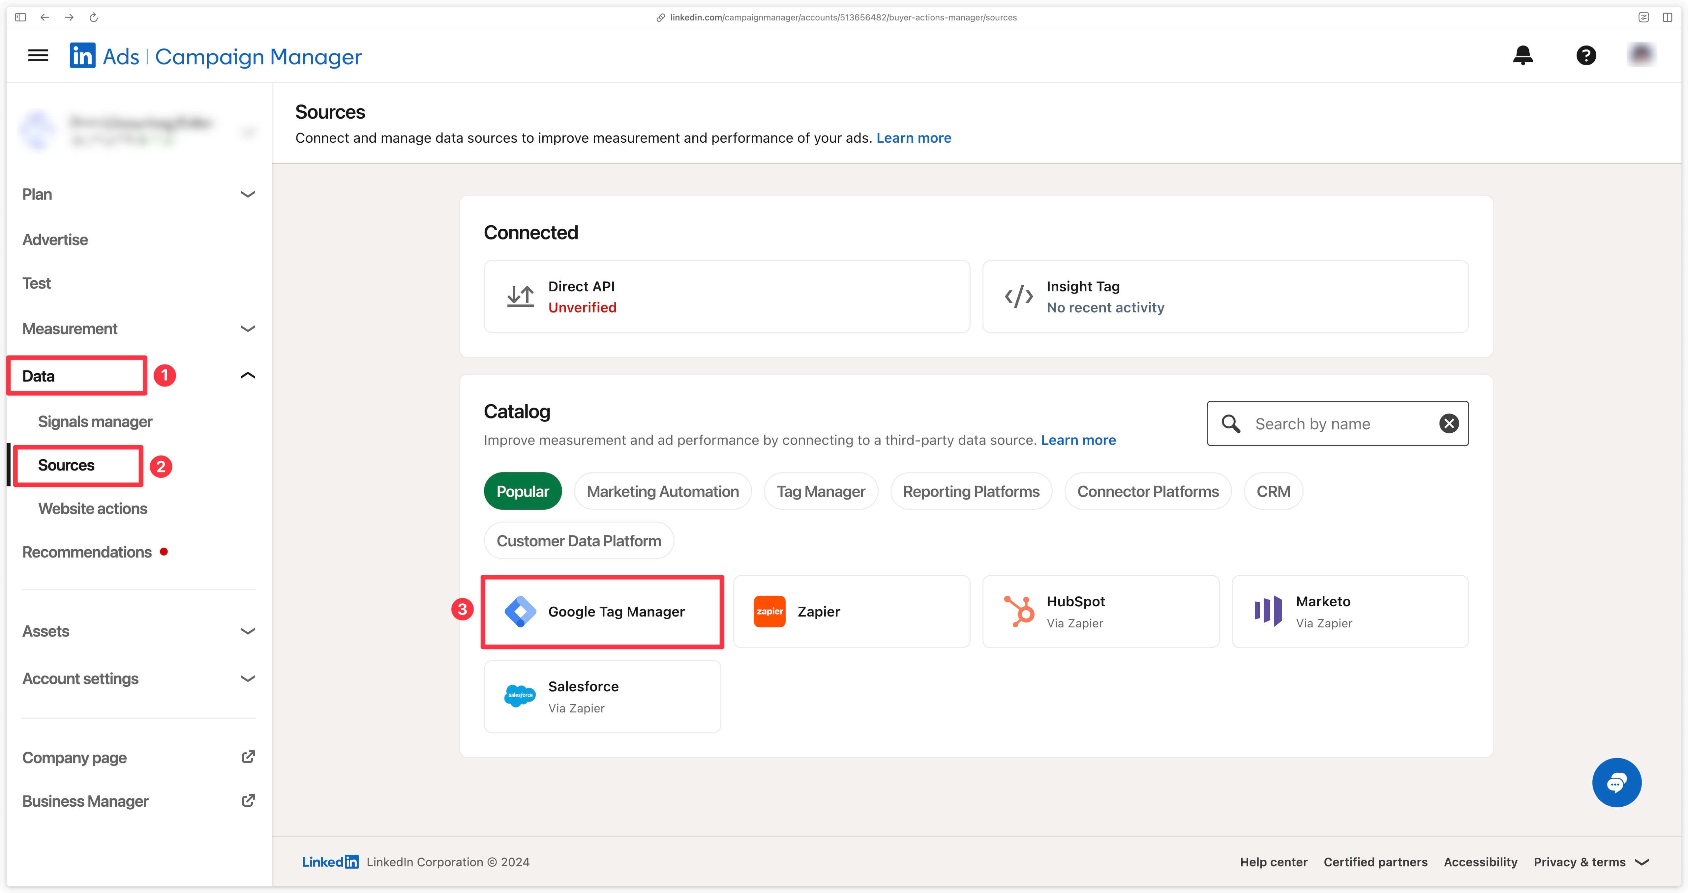1688x893 pixels.
Task: Click Learn more in the Sources header
Action: tap(914, 138)
